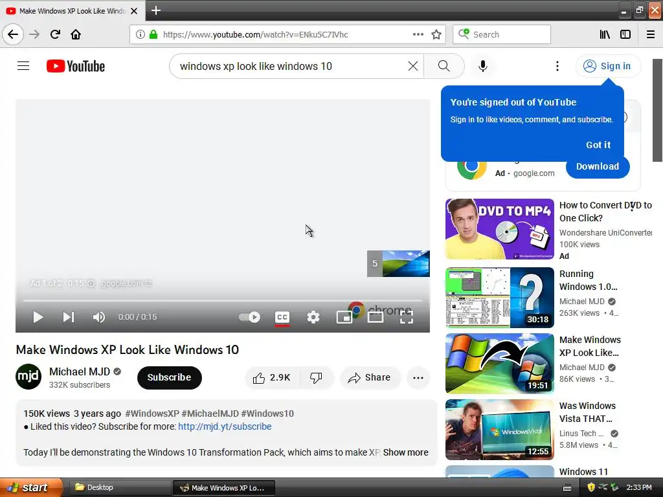Enable miniplayer mode
Image resolution: width=663 pixels, height=497 pixels.
point(344,317)
